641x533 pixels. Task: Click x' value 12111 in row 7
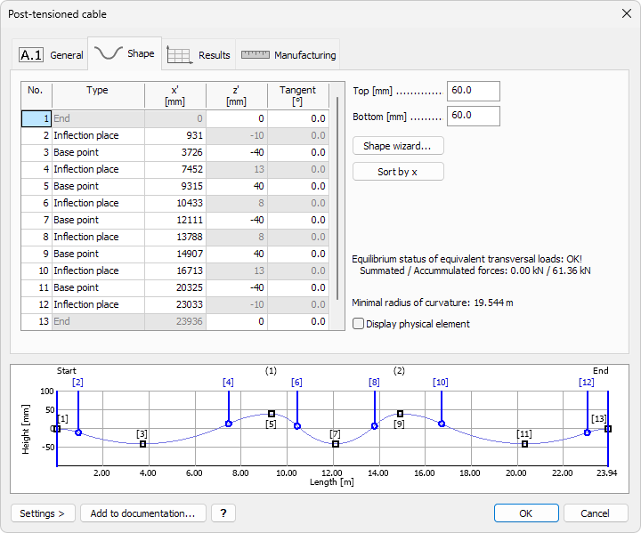click(175, 220)
